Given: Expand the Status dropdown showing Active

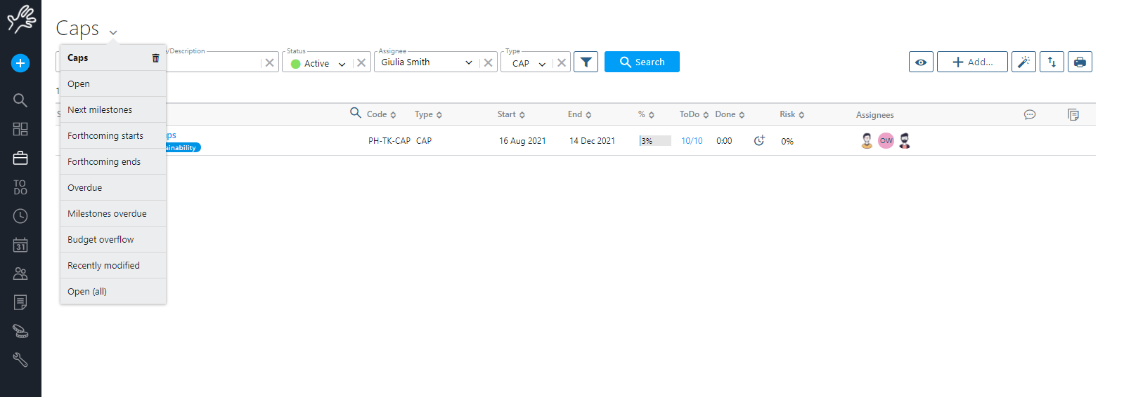Looking at the screenshot, I should [x=342, y=64].
